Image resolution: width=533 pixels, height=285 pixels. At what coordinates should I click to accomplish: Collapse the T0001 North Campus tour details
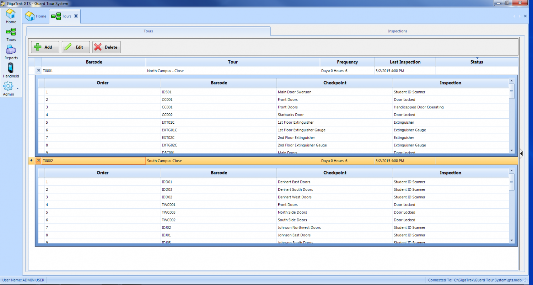38,71
